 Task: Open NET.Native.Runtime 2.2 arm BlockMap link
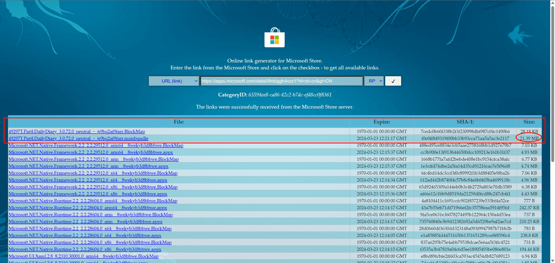point(91,215)
